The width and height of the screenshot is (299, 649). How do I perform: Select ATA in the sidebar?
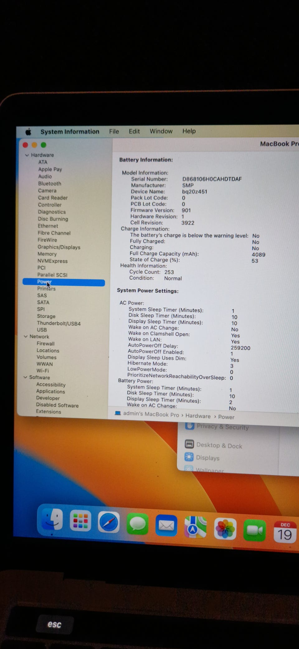click(x=43, y=162)
